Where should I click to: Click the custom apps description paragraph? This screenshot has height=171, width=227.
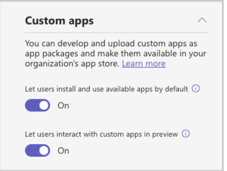(116, 53)
